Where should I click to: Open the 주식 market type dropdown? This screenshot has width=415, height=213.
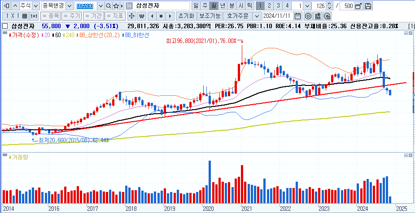[x=36, y=6]
